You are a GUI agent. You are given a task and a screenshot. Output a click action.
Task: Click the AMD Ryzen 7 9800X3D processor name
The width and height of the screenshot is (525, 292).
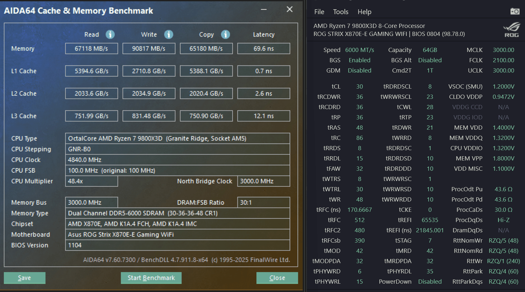(x=369, y=26)
